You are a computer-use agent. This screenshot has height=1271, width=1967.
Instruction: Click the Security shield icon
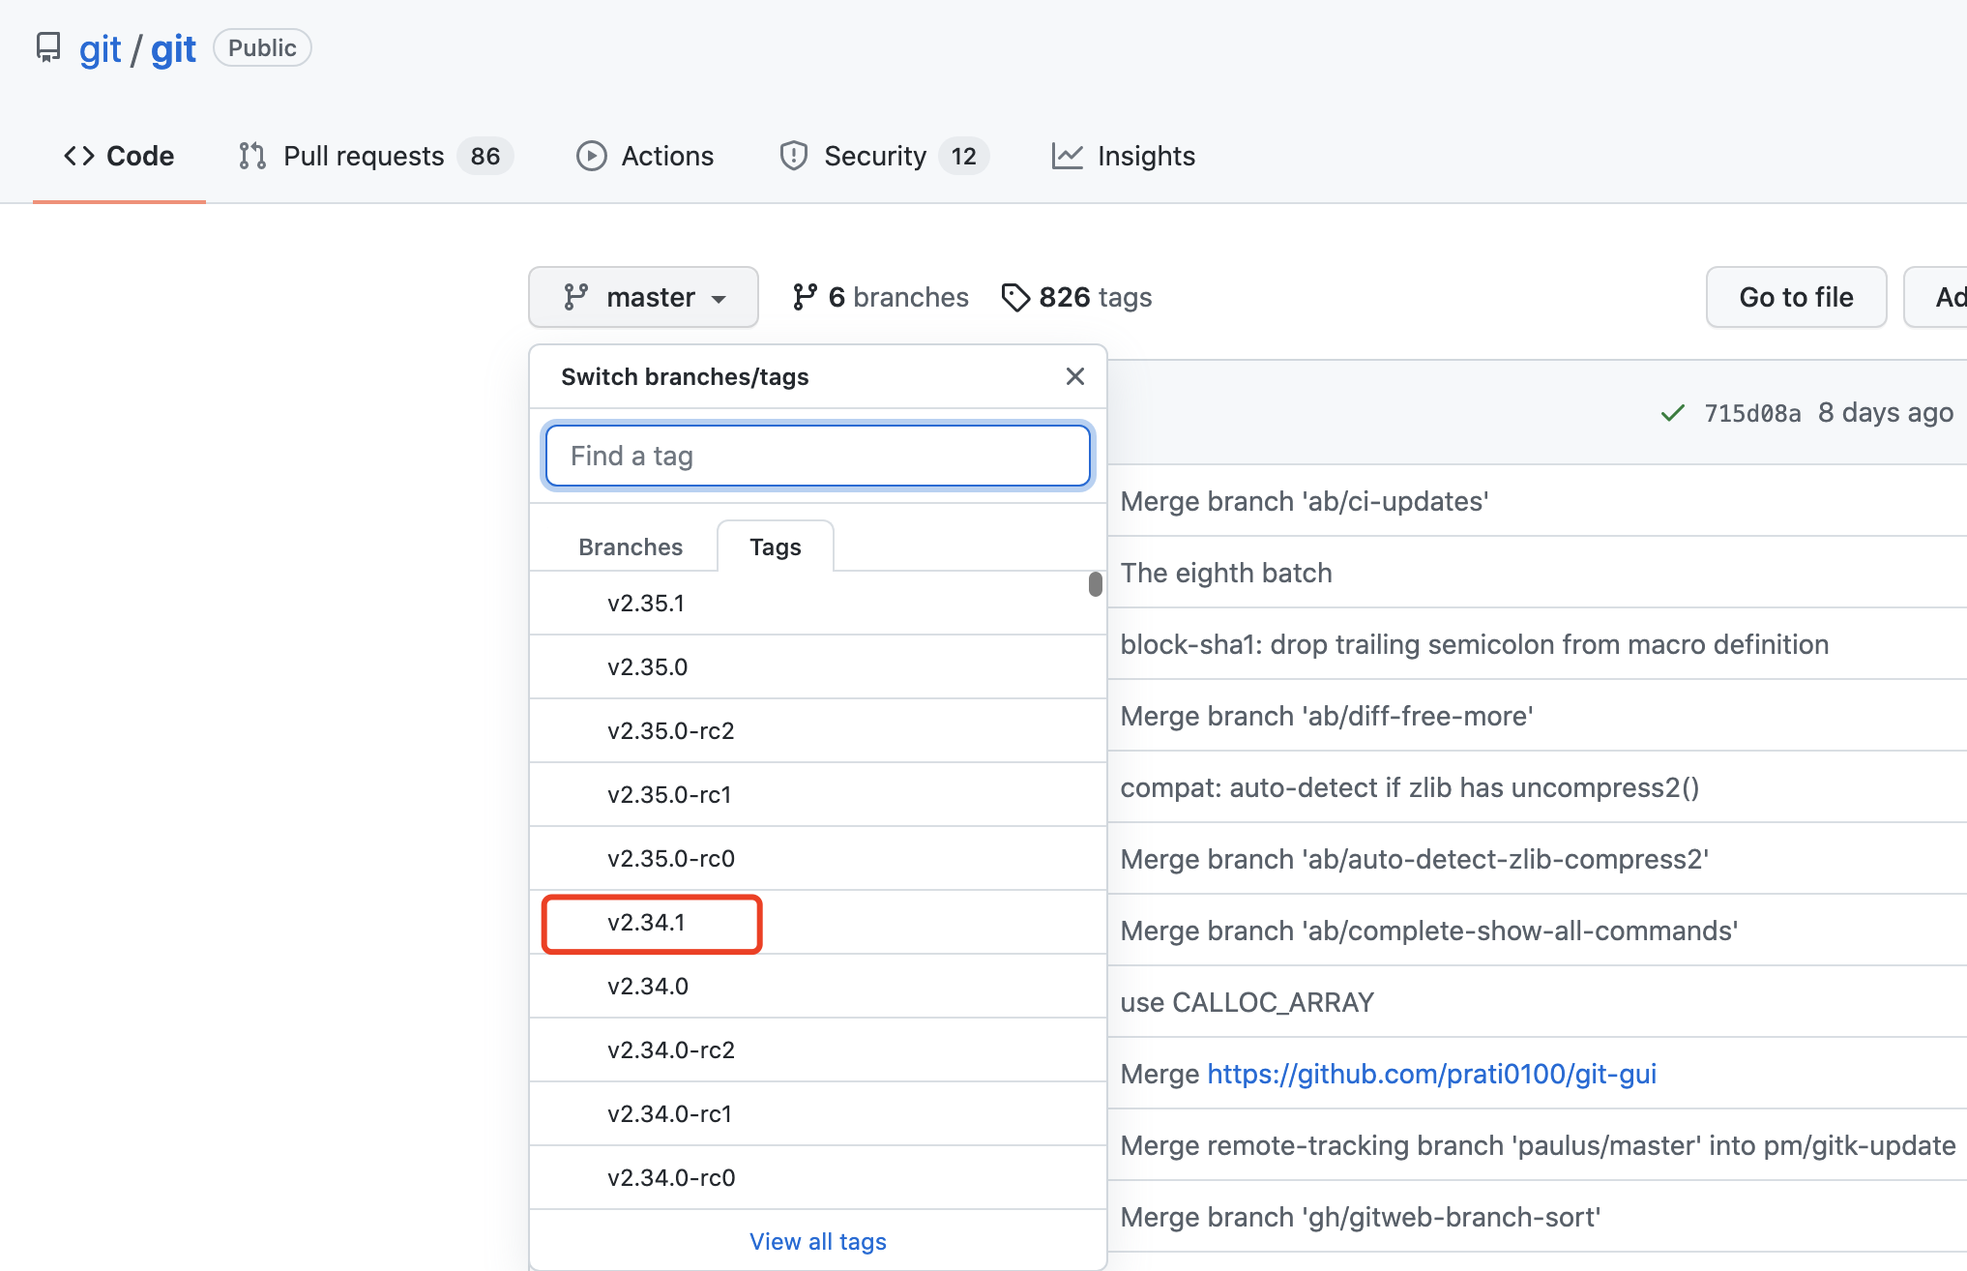[792, 156]
